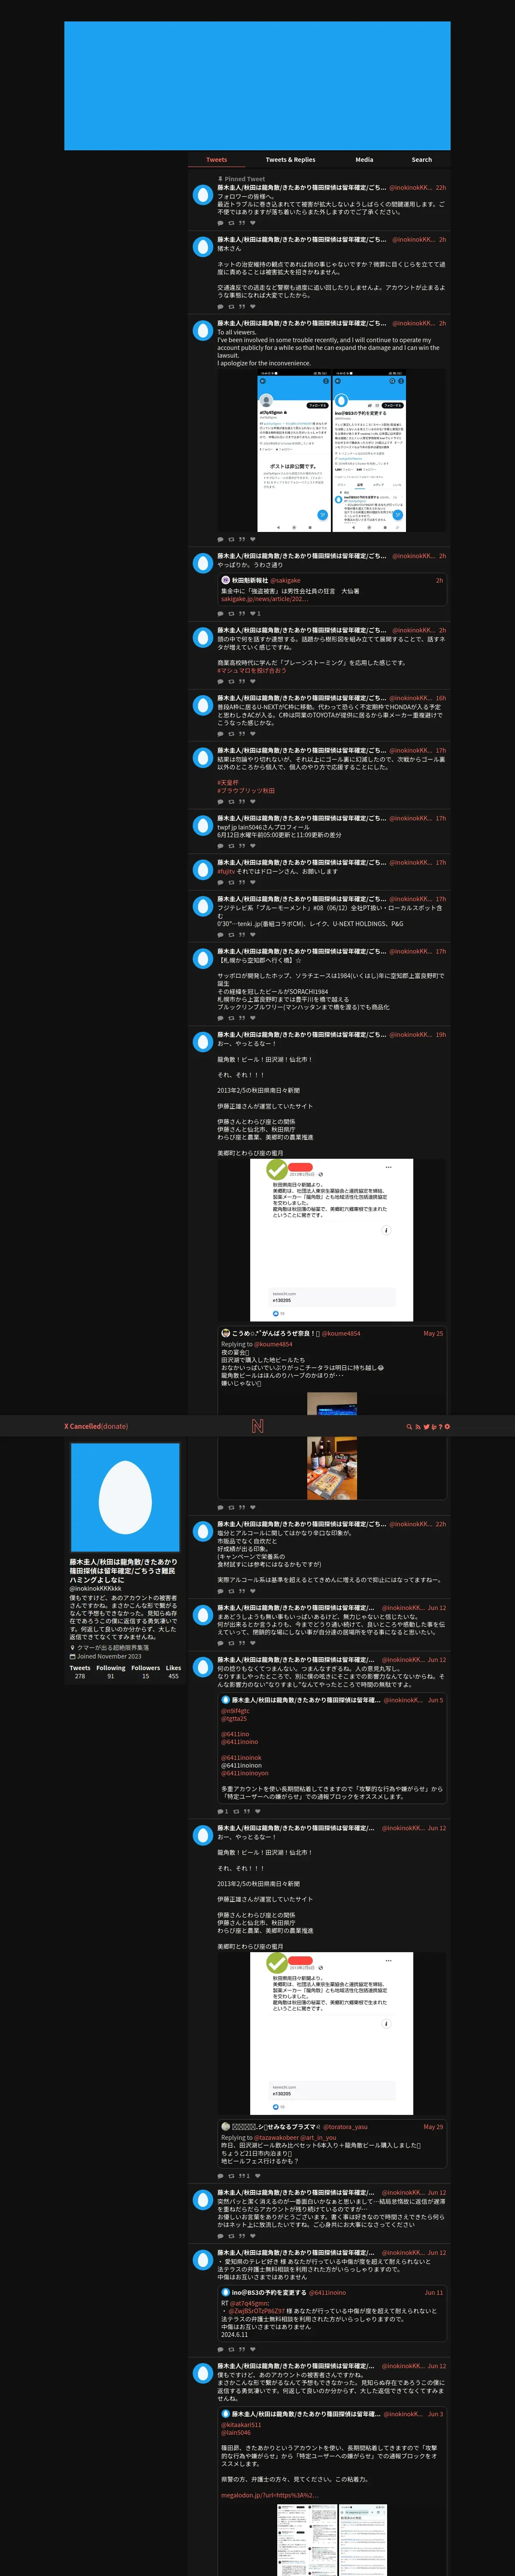
Task: Click the reply icon under the まあどうしようも無い事 tweet
Action: (x=221, y=1643)
